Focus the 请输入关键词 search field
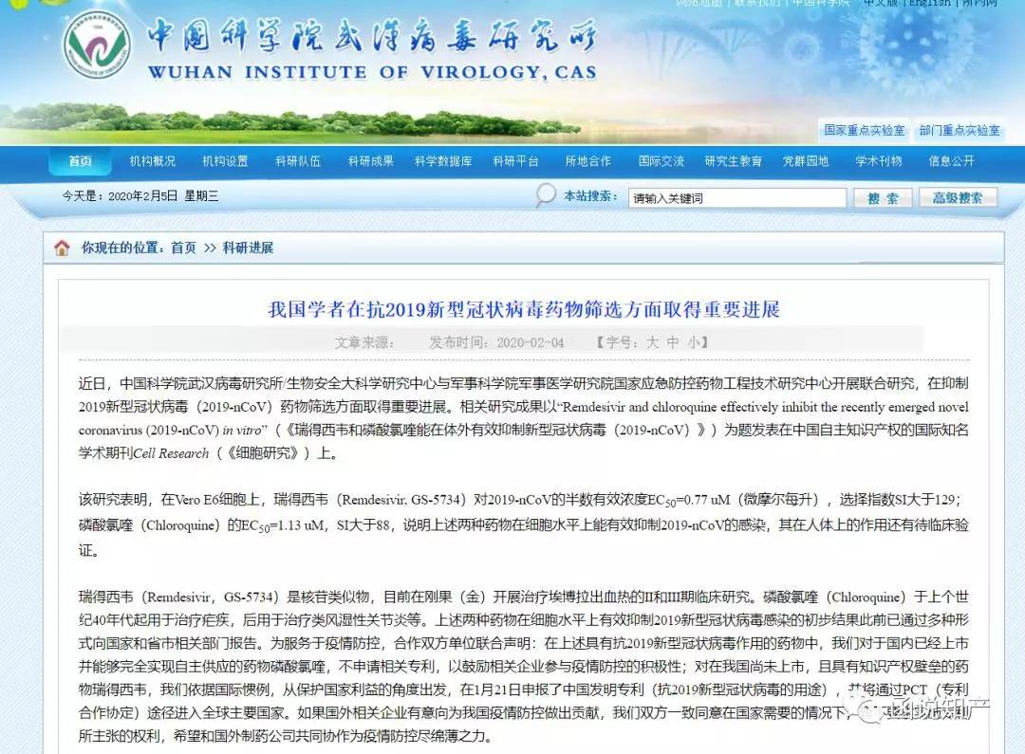Image resolution: width=1025 pixels, height=754 pixels. click(x=737, y=198)
